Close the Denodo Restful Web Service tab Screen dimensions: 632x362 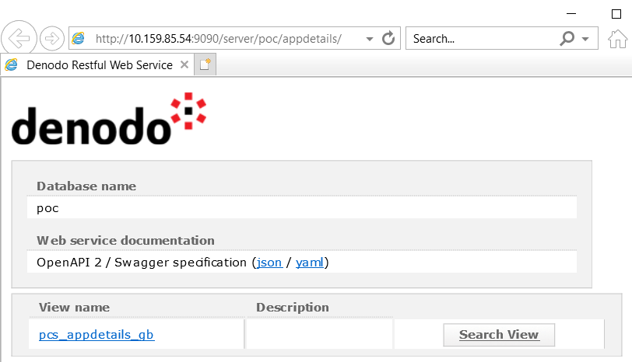pyautogui.click(x=184, y=64)
